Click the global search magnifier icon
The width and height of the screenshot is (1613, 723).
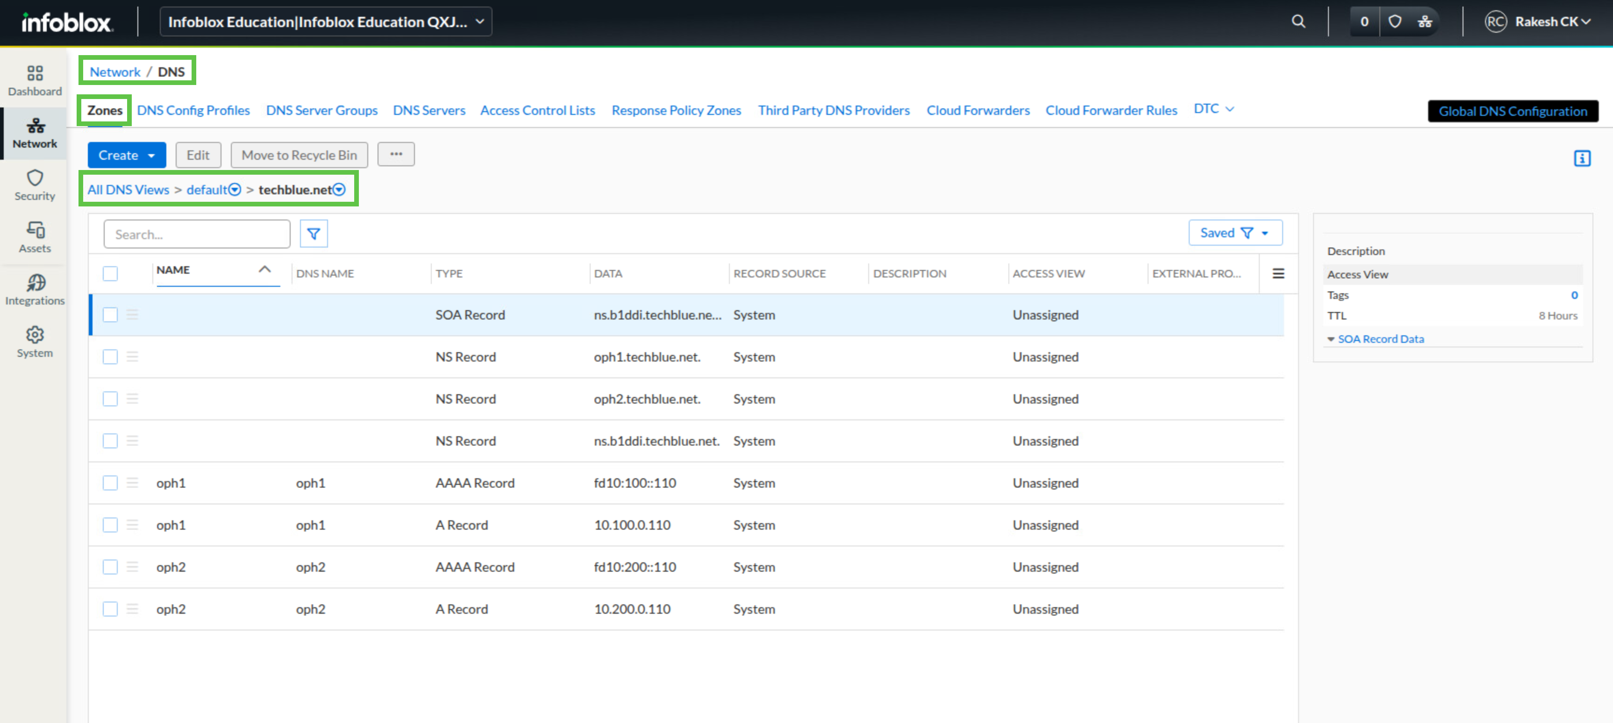1298,21
